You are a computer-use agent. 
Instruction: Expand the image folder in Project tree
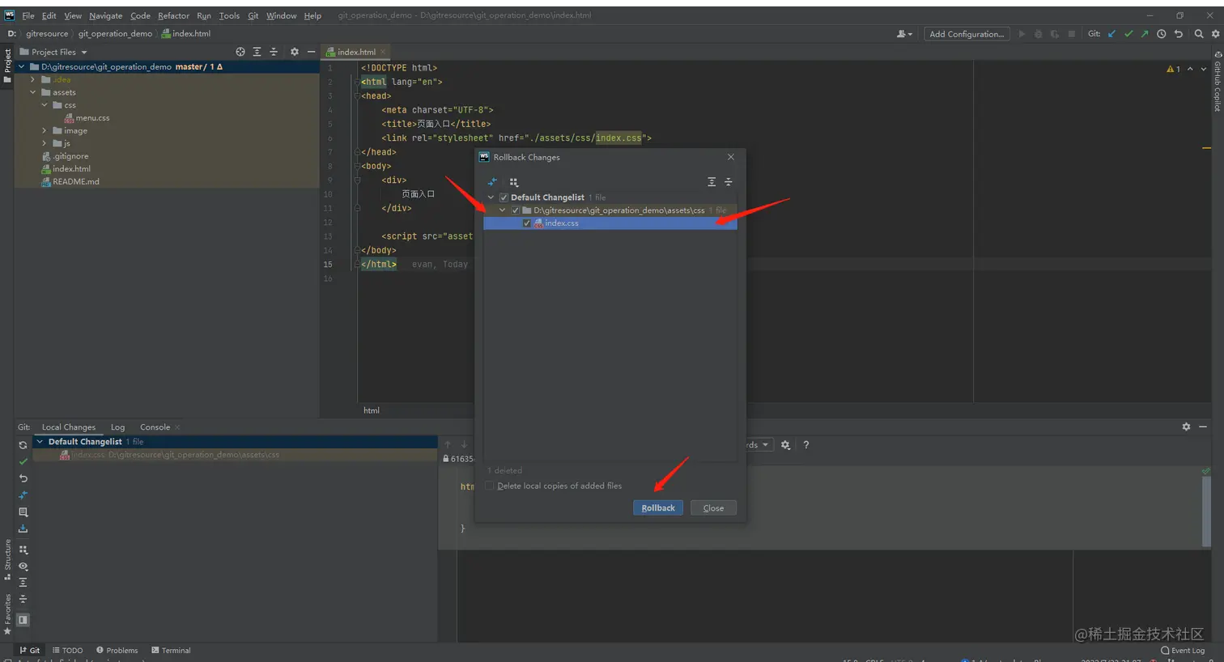(x=45, y=130)
